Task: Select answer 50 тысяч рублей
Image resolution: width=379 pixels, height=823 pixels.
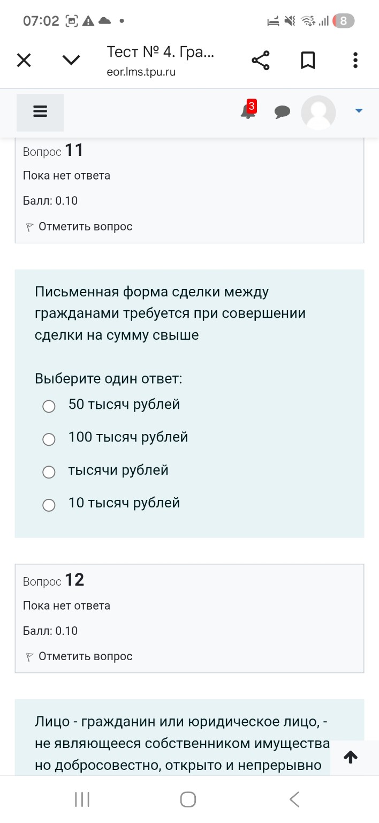Action: coord(49,406)
